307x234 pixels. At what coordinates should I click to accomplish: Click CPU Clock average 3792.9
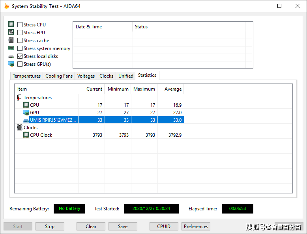pos(175,135)
